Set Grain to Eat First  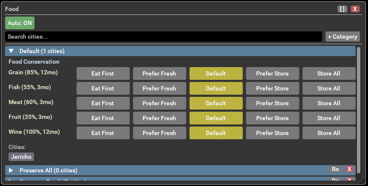pos(103,73)
